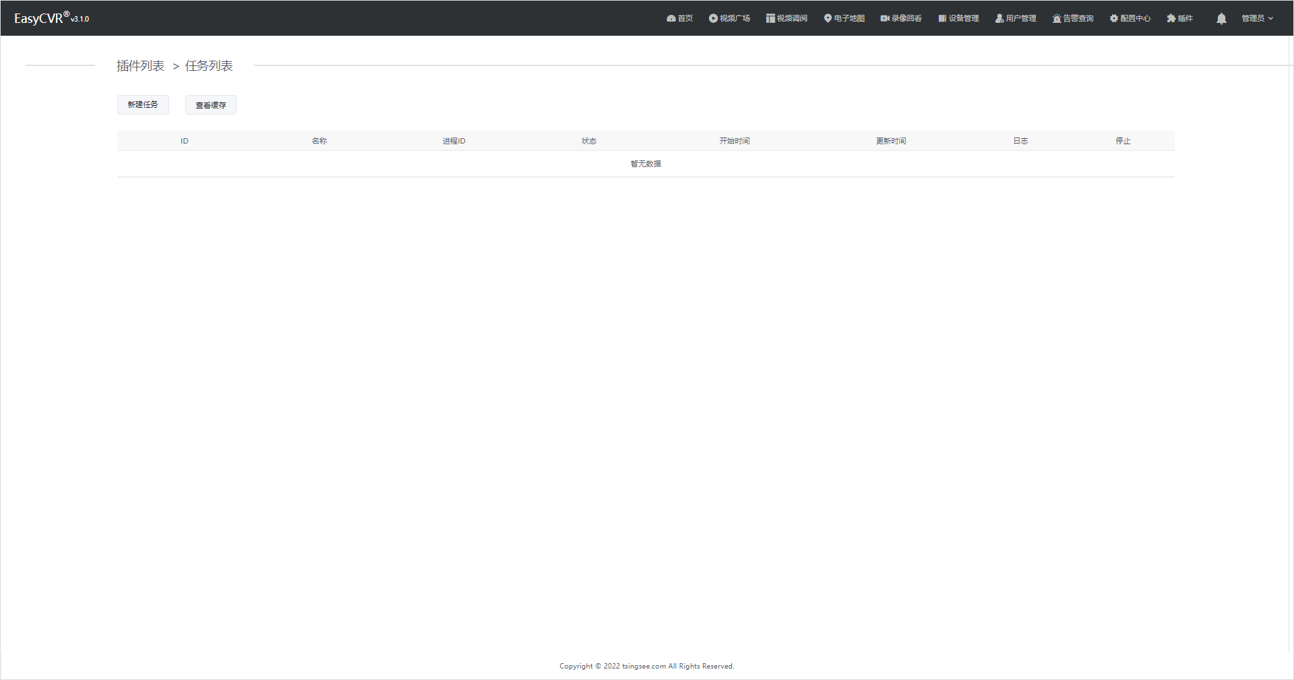1294x680 pixels.
Task: Click the 日志 column header
Action: 1021,141
